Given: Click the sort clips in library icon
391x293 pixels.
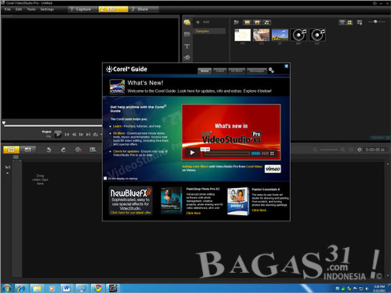Looking at the screenshot, I should click(359, 23).
